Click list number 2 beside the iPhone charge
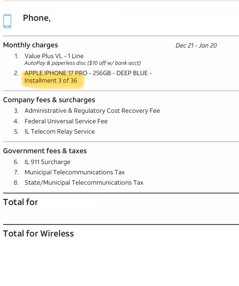Screen dimensions: 239x286 point(16,73)
